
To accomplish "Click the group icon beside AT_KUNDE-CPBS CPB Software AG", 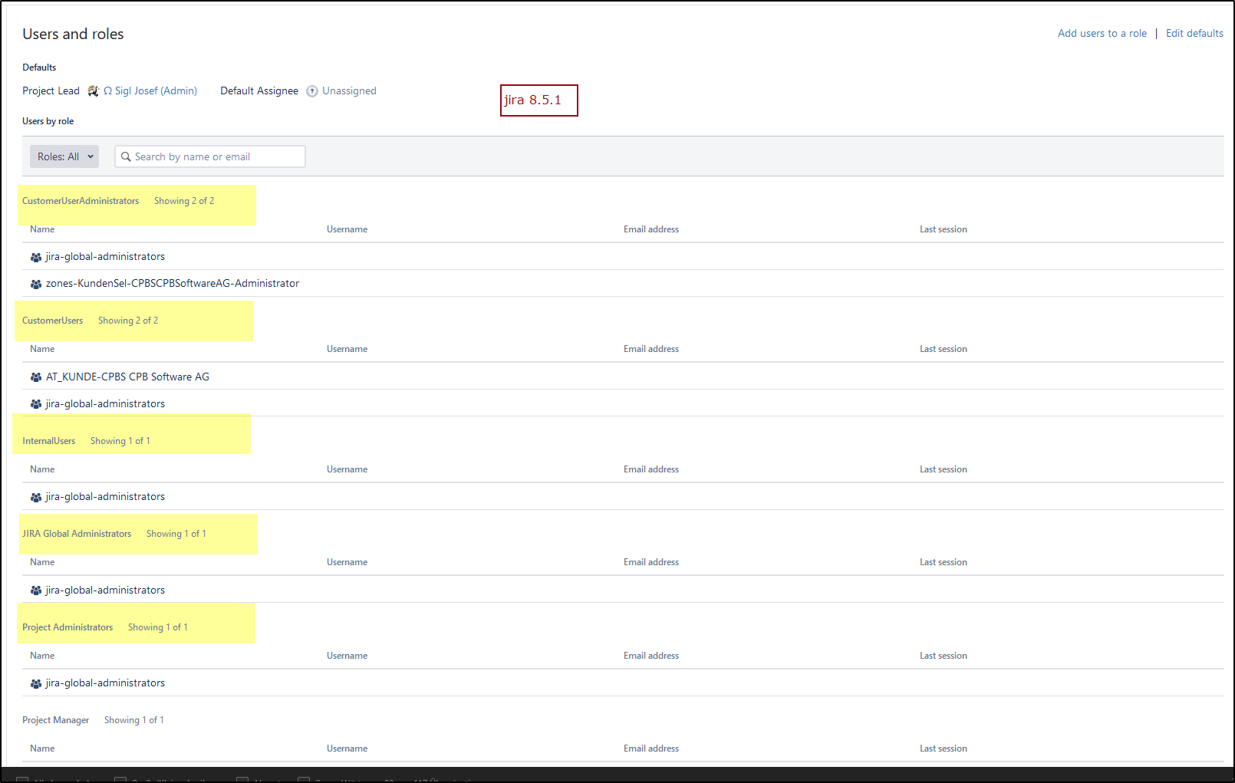I will click(x=36, y=377).
